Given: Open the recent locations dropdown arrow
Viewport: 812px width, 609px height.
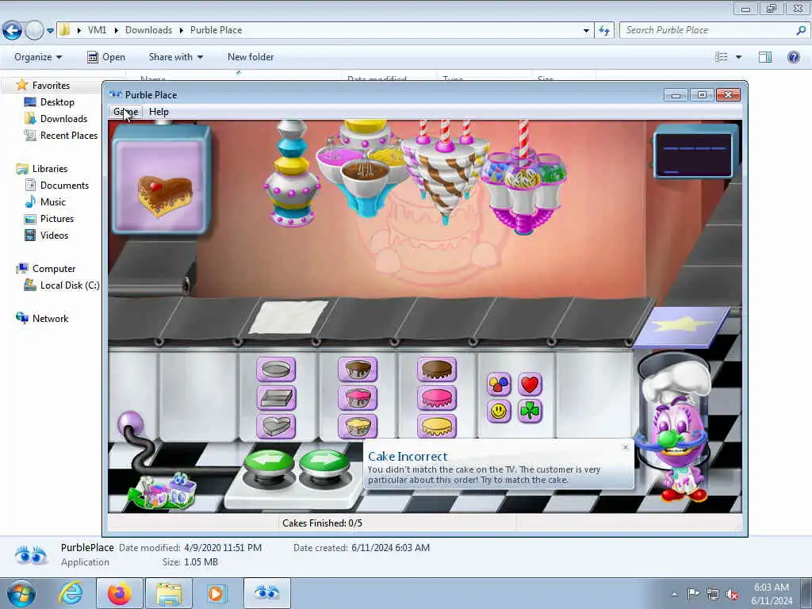Looking at the screenshot, I should click(x=50, y=31).
